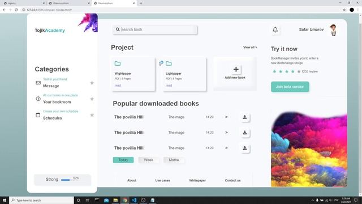
Task: Click the search magnifier icon
Action: (x=118, y=29)
